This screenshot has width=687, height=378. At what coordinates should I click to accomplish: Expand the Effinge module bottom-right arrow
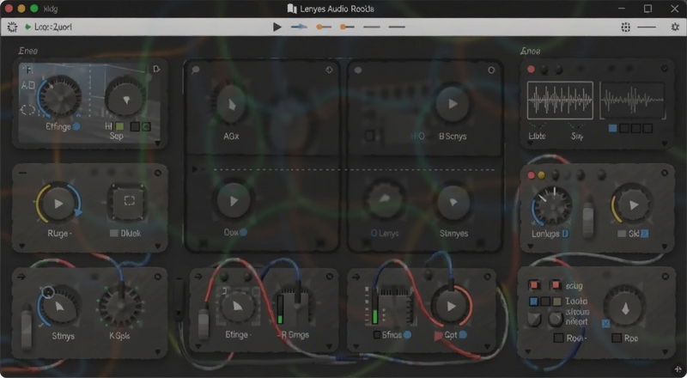[x=157, y=143]
